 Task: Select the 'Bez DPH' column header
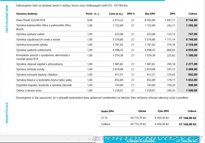click(150, 14)
